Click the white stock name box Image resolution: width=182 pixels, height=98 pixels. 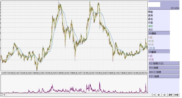click(x=154, y=5)
